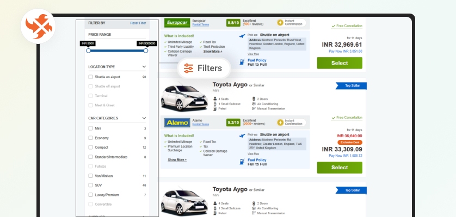Click the struck-through INR 36,640.00 price
Screen dimensions: 456x217
coord(349,136)
